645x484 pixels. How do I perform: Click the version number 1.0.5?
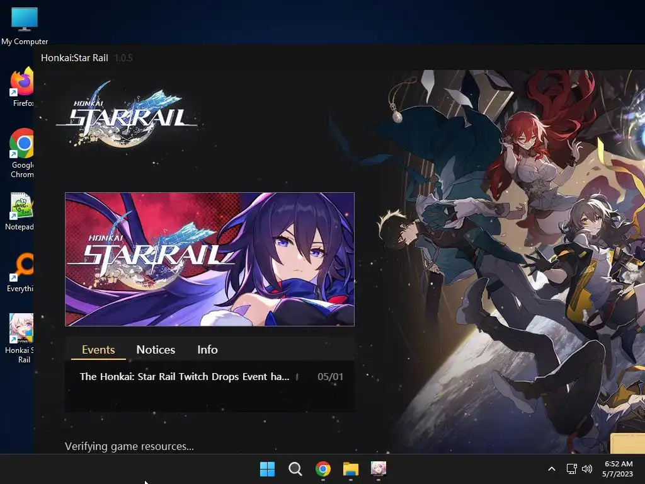click(123, 58)
